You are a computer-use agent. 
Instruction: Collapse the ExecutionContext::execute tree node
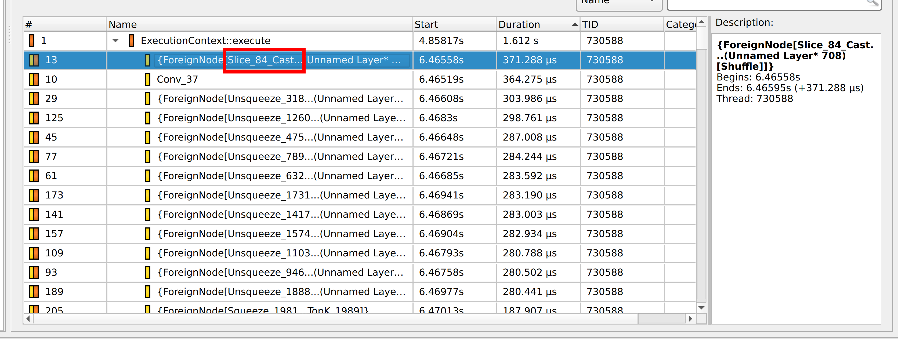coord(115,41)
